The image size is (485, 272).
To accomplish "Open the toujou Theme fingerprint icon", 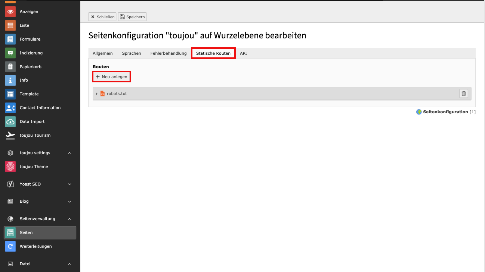I will [x=10, y=167].
